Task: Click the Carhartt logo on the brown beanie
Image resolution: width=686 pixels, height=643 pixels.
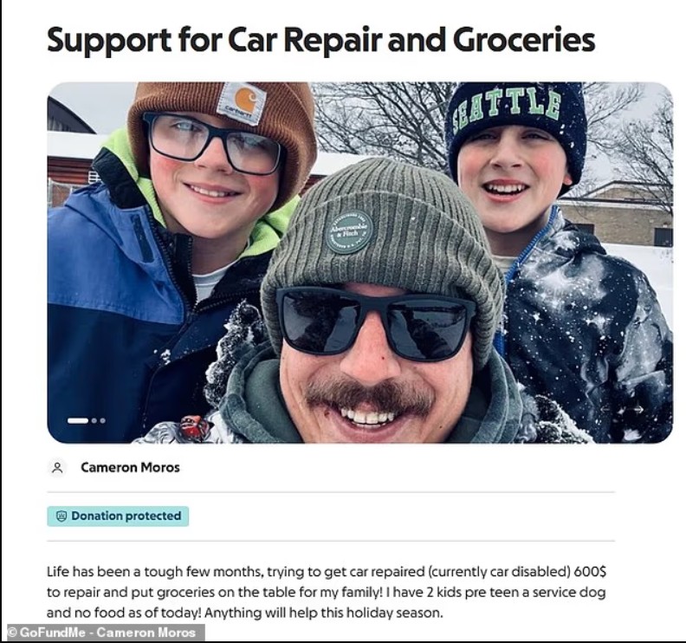Action: click(x=240, y=104)
